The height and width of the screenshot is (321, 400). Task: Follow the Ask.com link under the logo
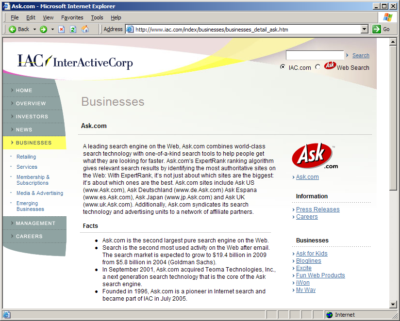pos(307,177)
